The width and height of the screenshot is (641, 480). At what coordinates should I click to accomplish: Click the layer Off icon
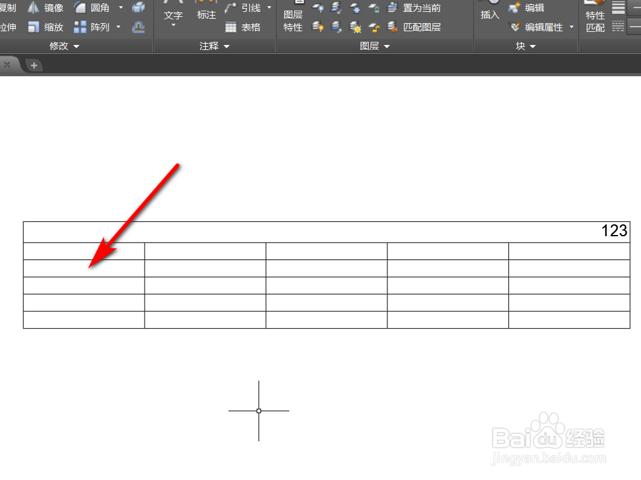(x=317, y=7)
